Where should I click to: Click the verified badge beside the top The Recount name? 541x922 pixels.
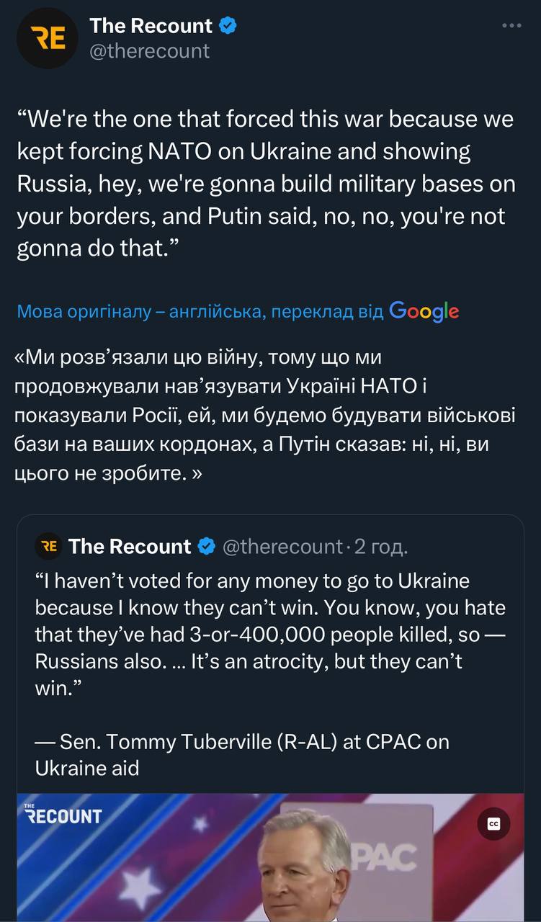(x=228, y=27)
